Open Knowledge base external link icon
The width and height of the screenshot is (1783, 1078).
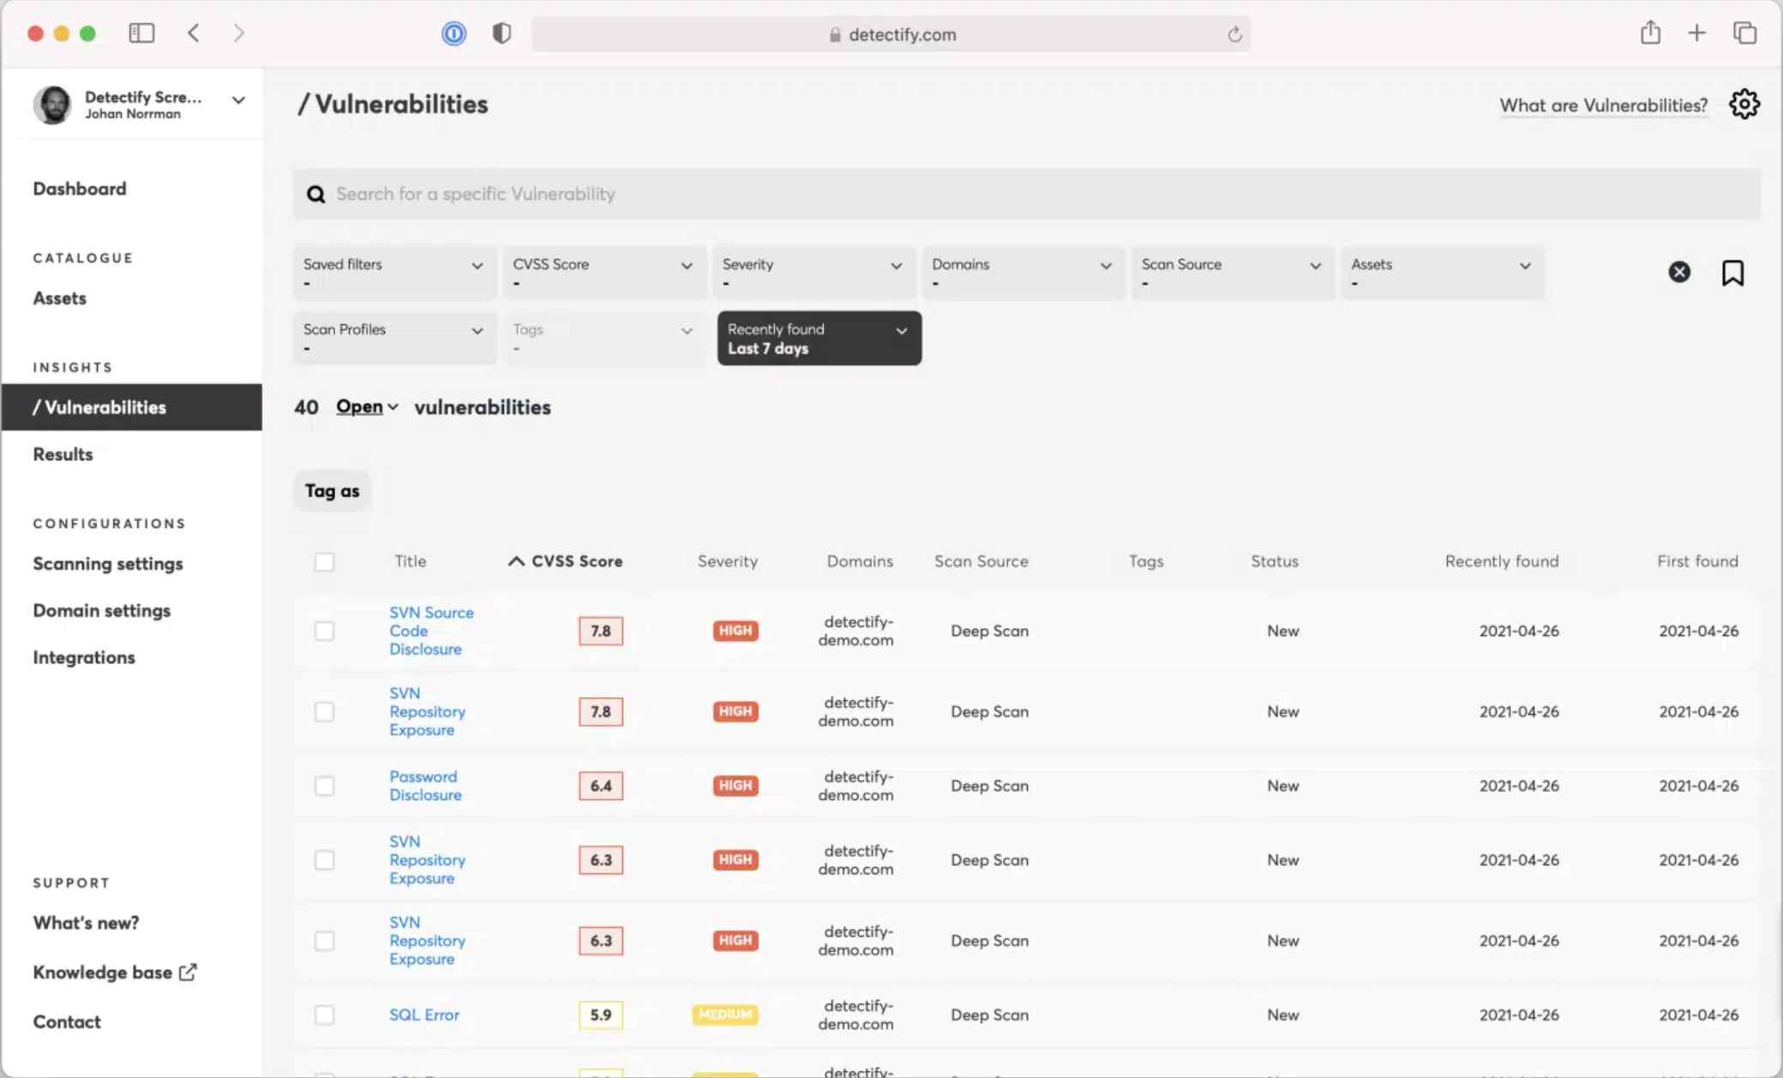[187, 971]
